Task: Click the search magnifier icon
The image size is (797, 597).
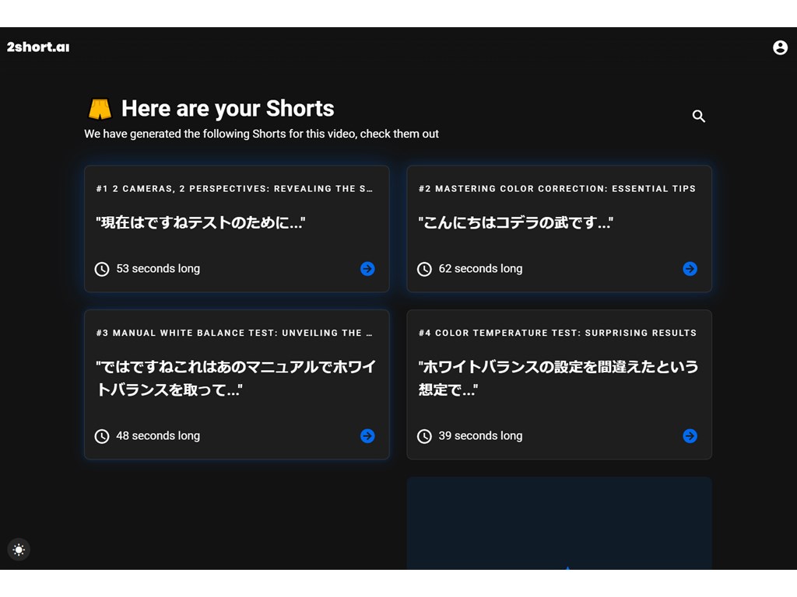Action: pyautogui.click(x=699, y=116)
